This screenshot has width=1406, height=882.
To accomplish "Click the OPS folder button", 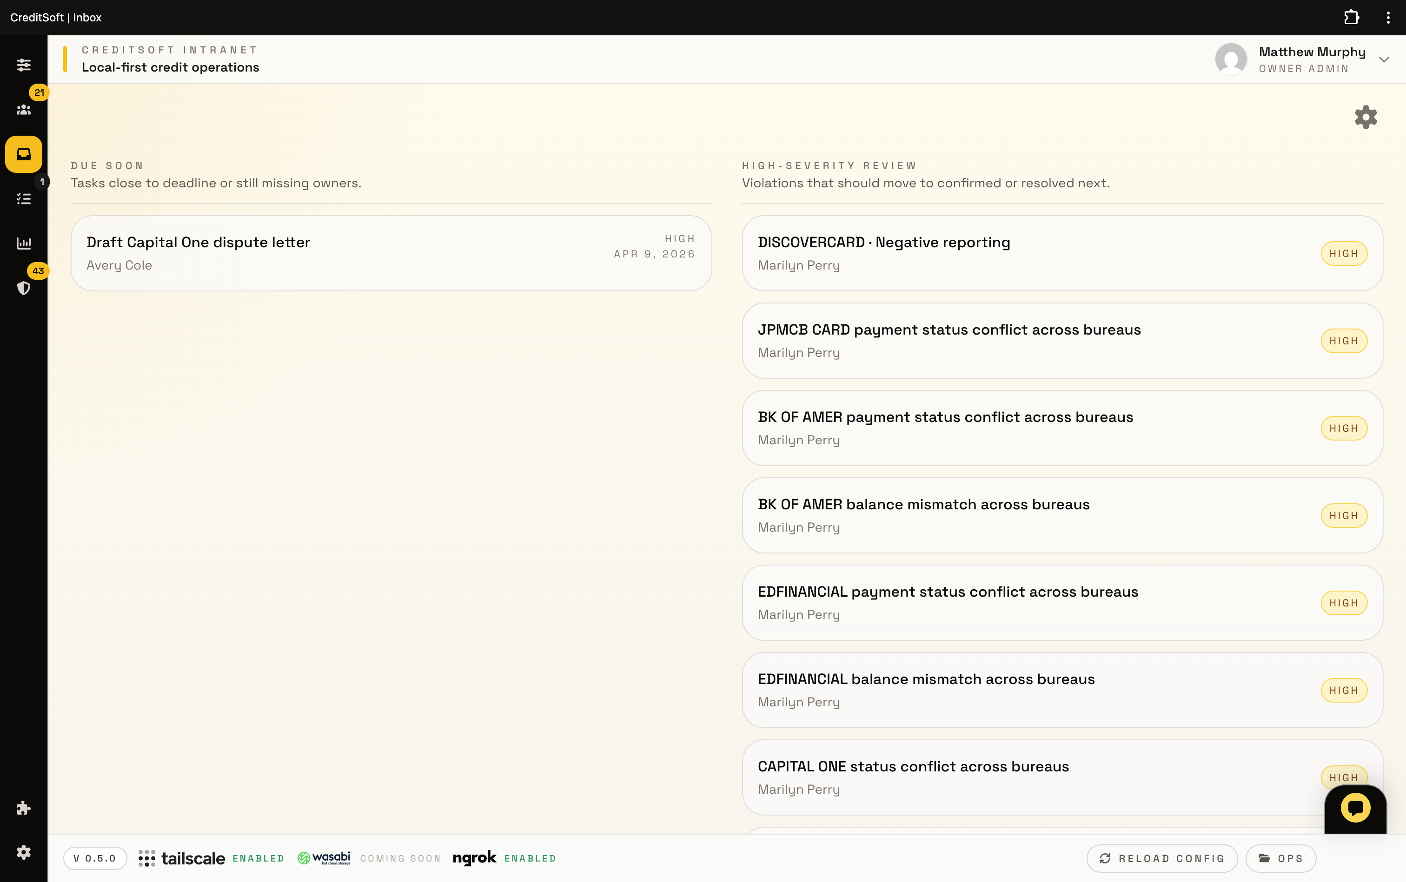I will [1280, 858].
